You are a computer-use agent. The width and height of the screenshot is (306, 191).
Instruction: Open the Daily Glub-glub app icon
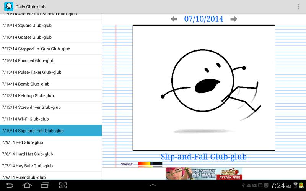tap(9, 6)
